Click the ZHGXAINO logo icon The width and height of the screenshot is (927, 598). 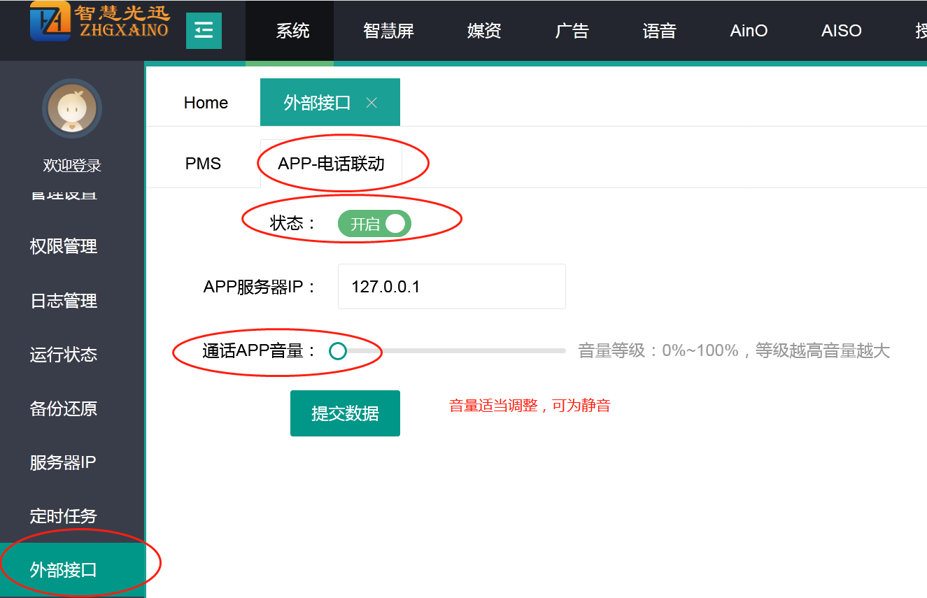coord(50,21)
